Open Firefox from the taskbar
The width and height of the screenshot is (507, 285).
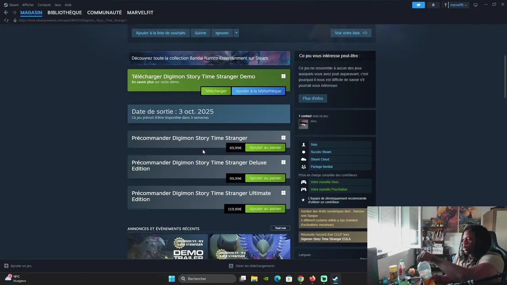(312, 279)
